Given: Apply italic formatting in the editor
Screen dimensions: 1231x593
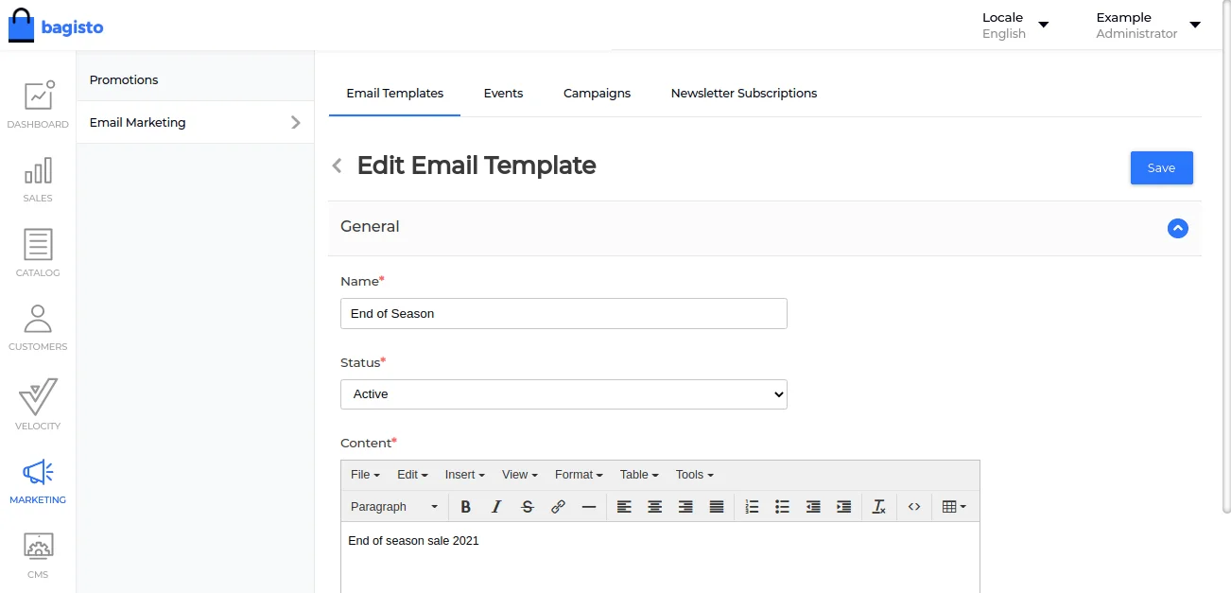Looking at the screenshot, I should [496, 507].
